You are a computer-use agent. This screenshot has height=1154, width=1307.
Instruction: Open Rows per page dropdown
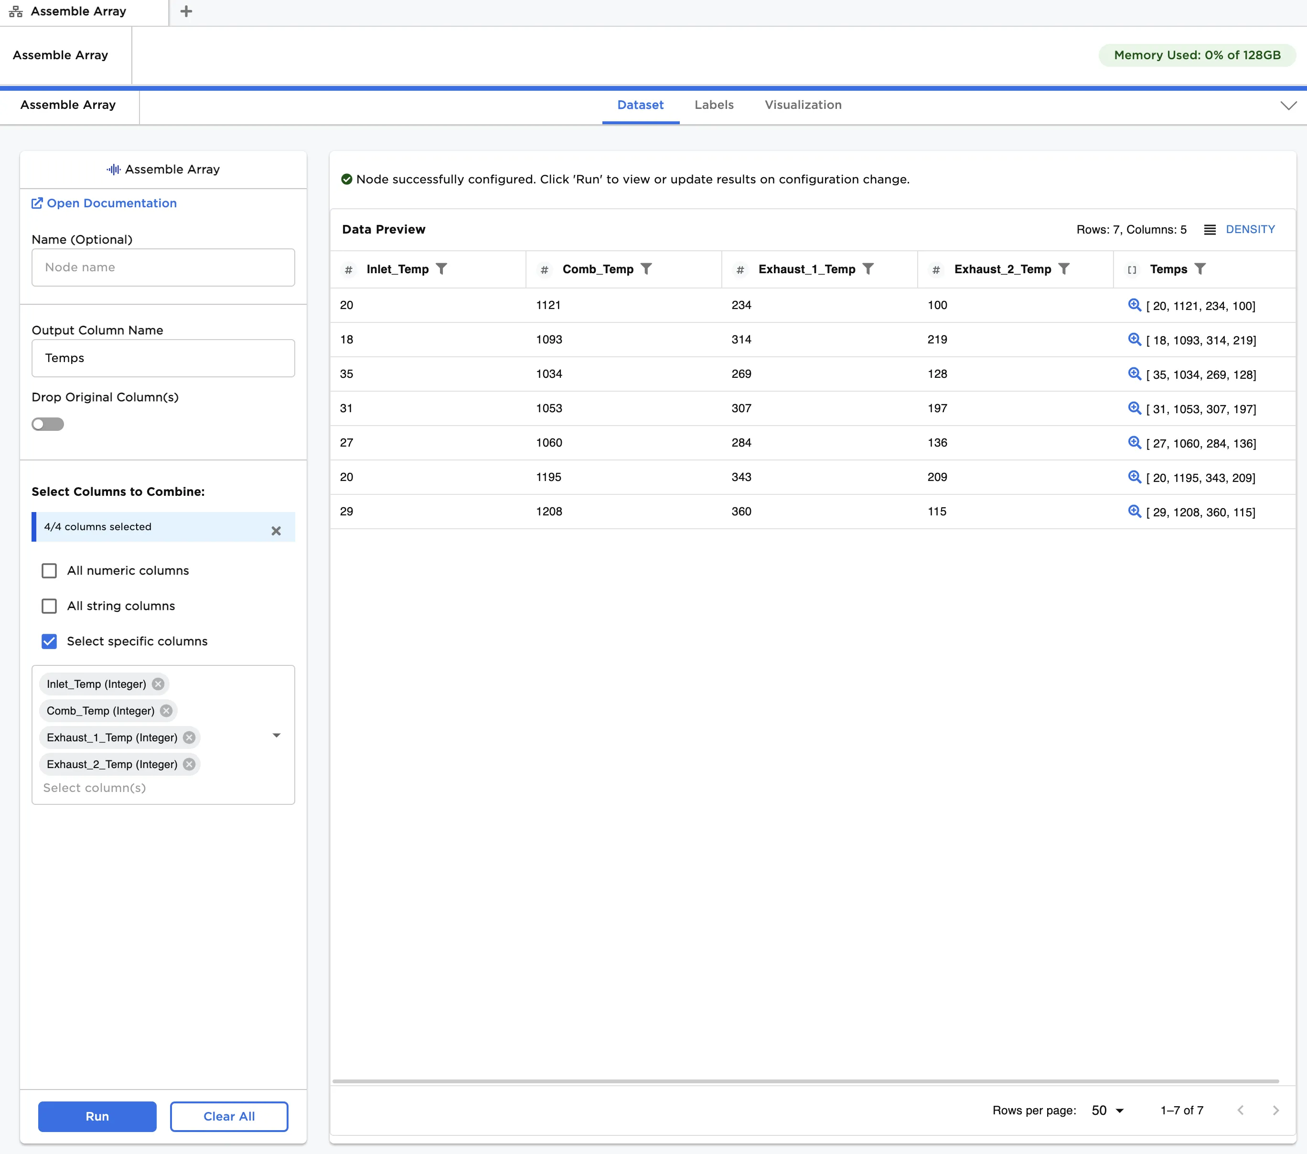(1107, 1111)
